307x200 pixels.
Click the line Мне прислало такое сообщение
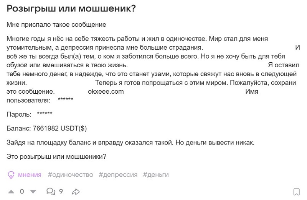pyautogui.click(x=56, y=25)
